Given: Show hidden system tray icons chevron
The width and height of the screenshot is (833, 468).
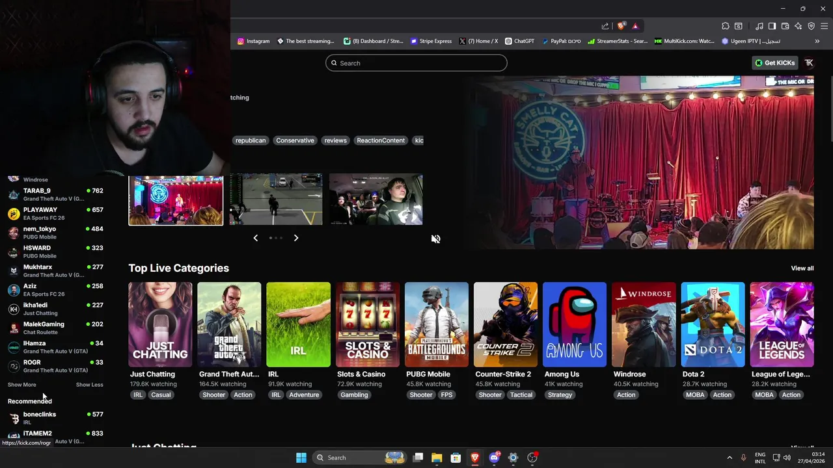Looking at the screenshot, I should [730, 458].
